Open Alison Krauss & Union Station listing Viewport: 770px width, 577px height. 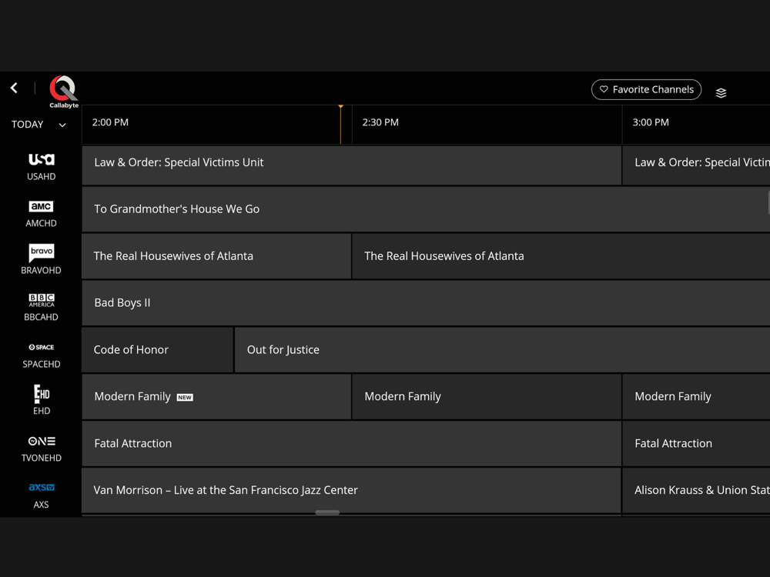pos(696,490)
